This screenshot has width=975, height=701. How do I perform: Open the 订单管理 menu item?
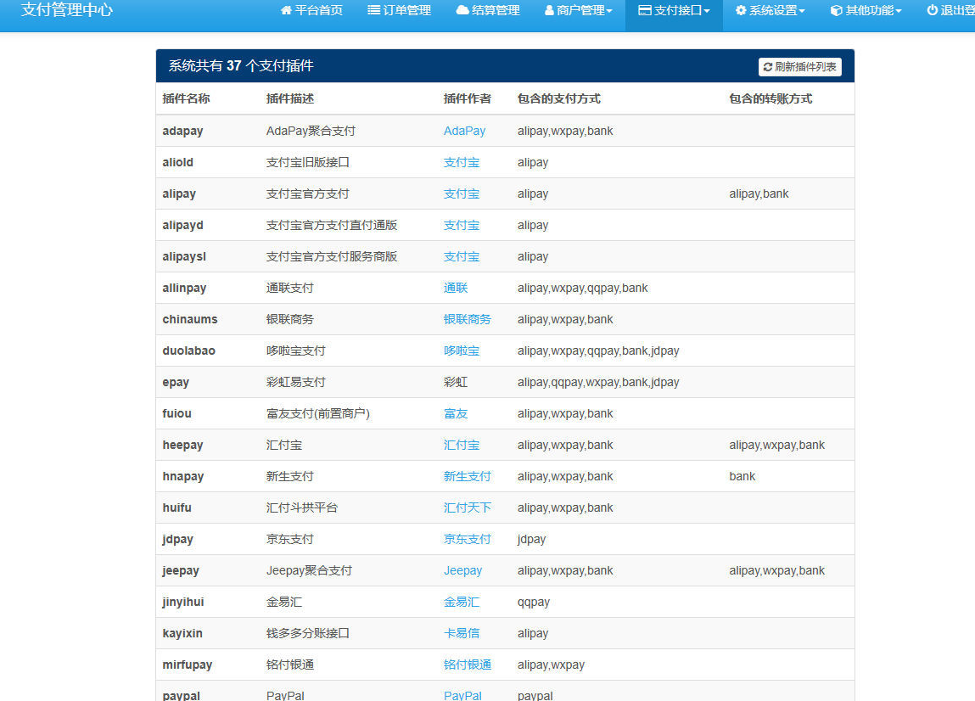click(399, 10)
